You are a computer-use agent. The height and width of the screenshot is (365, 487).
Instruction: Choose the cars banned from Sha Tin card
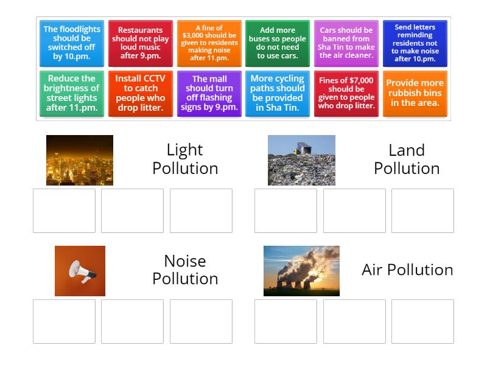tap(345, 41)
